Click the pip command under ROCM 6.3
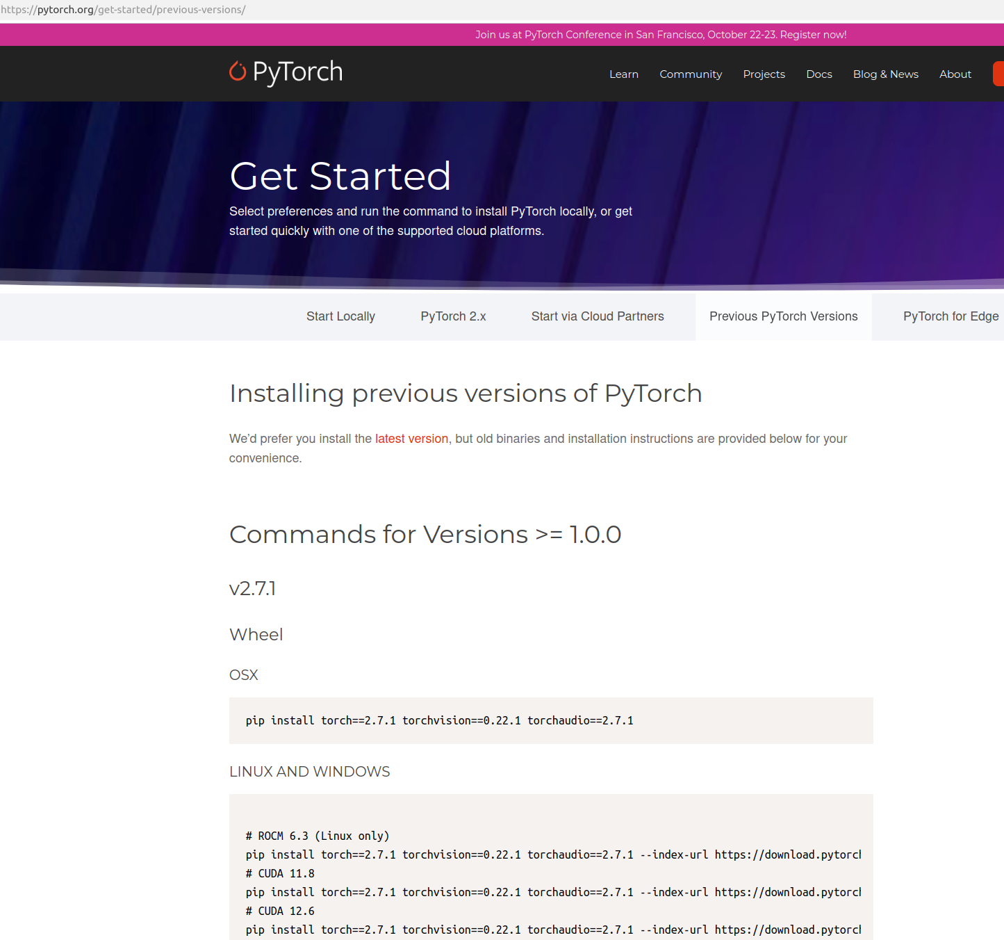Image resolution: width=1004 pixels, height=940 pixels. pos(553,854)
